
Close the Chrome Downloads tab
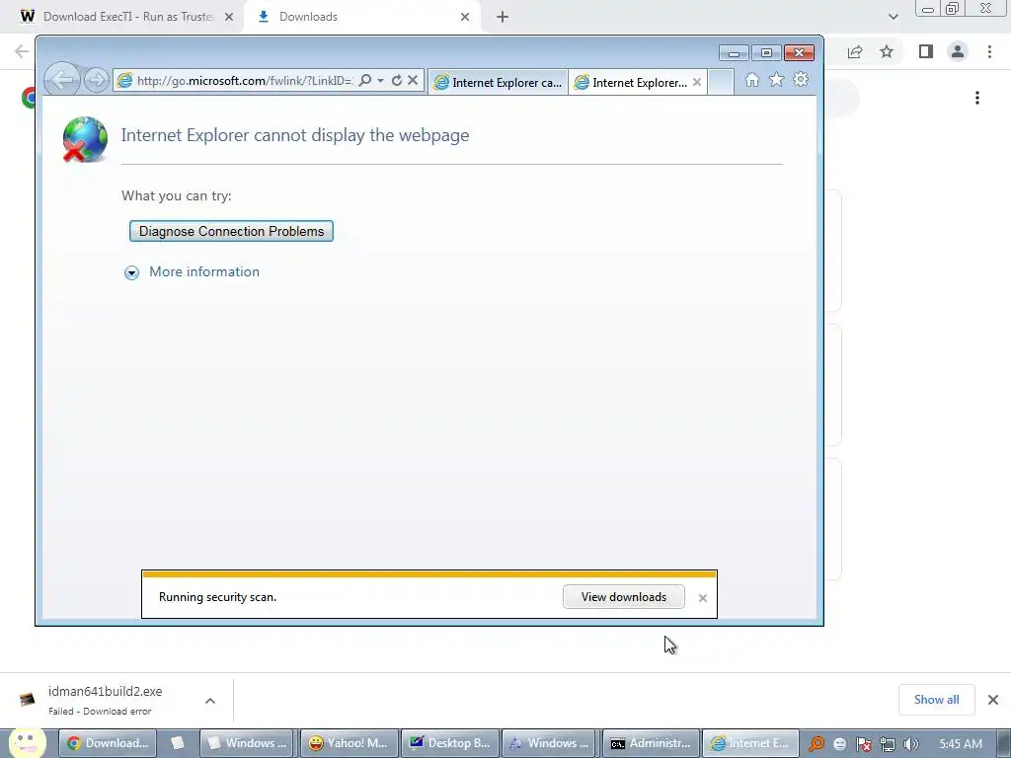pyautogui.click(x=465, y=17)
